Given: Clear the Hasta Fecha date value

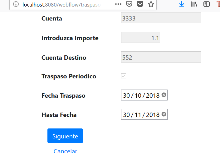Looking at the screenshot, I should 164,114.
